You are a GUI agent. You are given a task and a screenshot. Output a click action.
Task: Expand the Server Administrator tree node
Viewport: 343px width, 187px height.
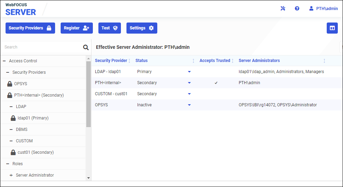[11, 175]
